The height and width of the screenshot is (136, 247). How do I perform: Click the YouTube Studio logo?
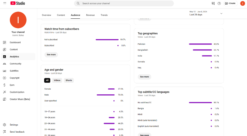pos(18,3)
